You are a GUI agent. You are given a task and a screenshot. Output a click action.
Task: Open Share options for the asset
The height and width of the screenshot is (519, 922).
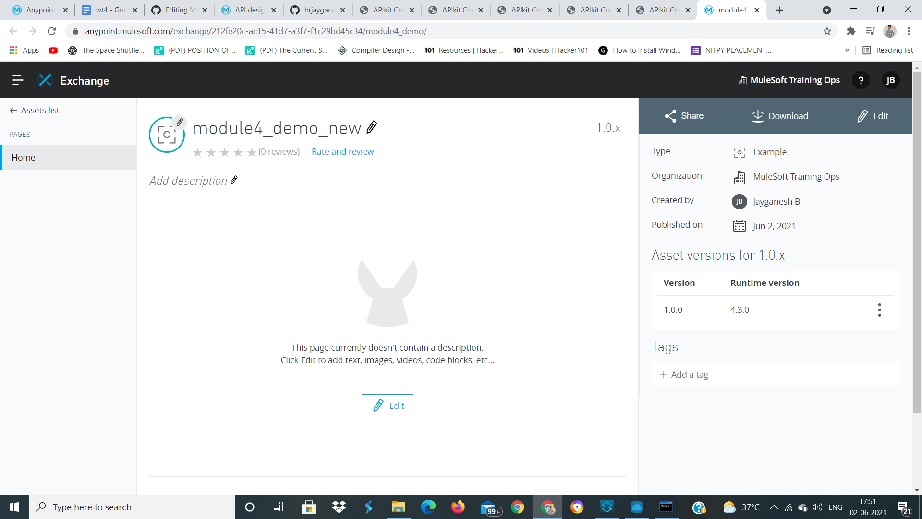point(684,116)
